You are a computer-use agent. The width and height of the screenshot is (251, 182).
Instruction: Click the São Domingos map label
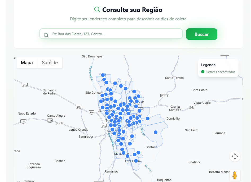(x=92, y=56)
